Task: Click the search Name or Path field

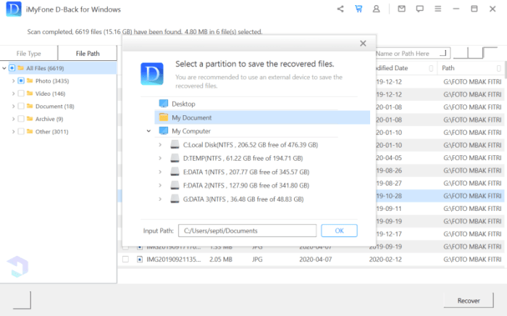Action: coord(413,54)
